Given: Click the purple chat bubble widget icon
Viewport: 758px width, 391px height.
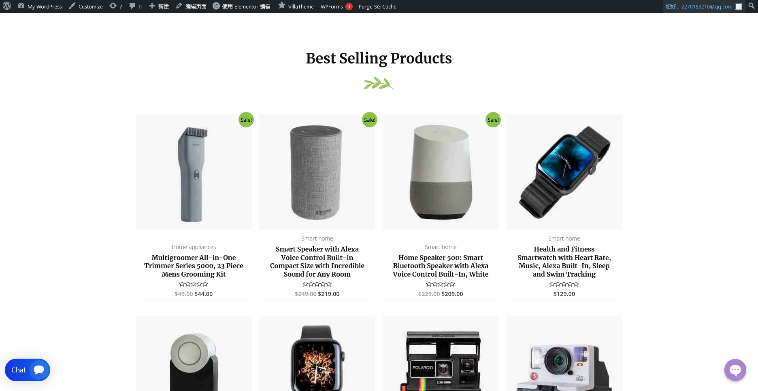Looking at the screenshot, I should pyautogui.click(x=735, y=370).
